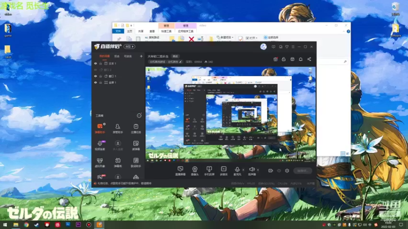Collapse the Explorer ribbon chevron
This screenshot has height=229, width=408.
pyautogui.click(x=343, y=31)
